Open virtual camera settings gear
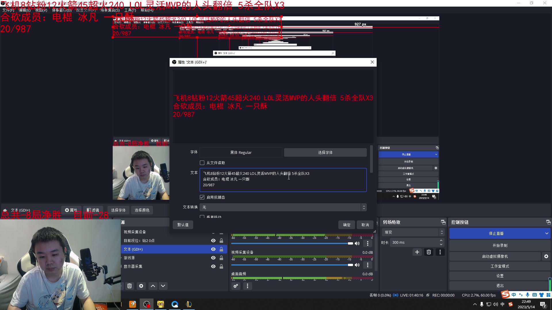Image resolution: width=552 pixels, height=310 pixels. pyautogui.click(x=546, y=256)
